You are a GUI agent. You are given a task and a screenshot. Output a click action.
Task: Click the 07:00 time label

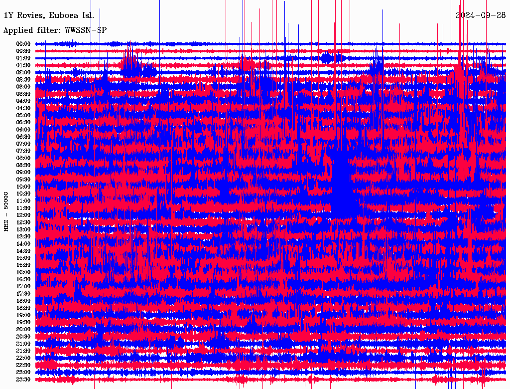[23, 144]
